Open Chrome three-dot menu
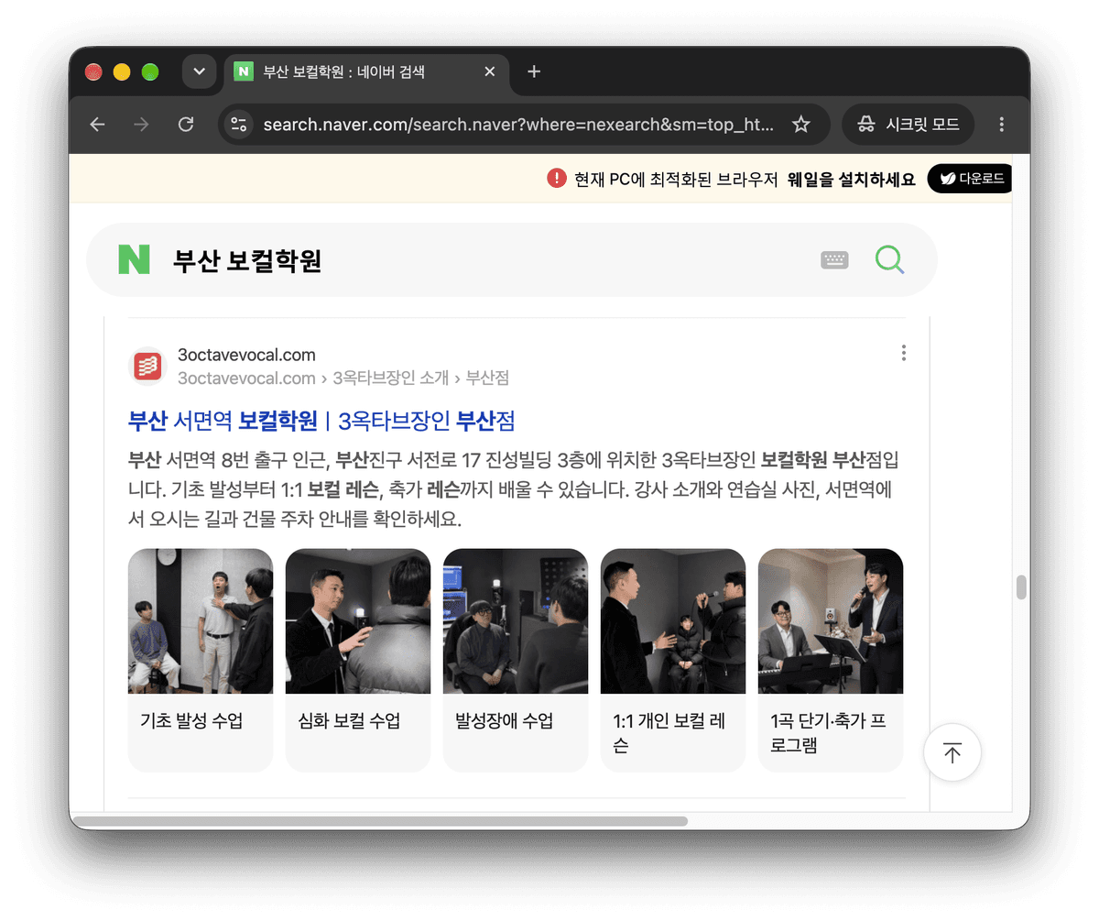The height and width of the screenshot is (921, 1099). tap(1001, 124)
